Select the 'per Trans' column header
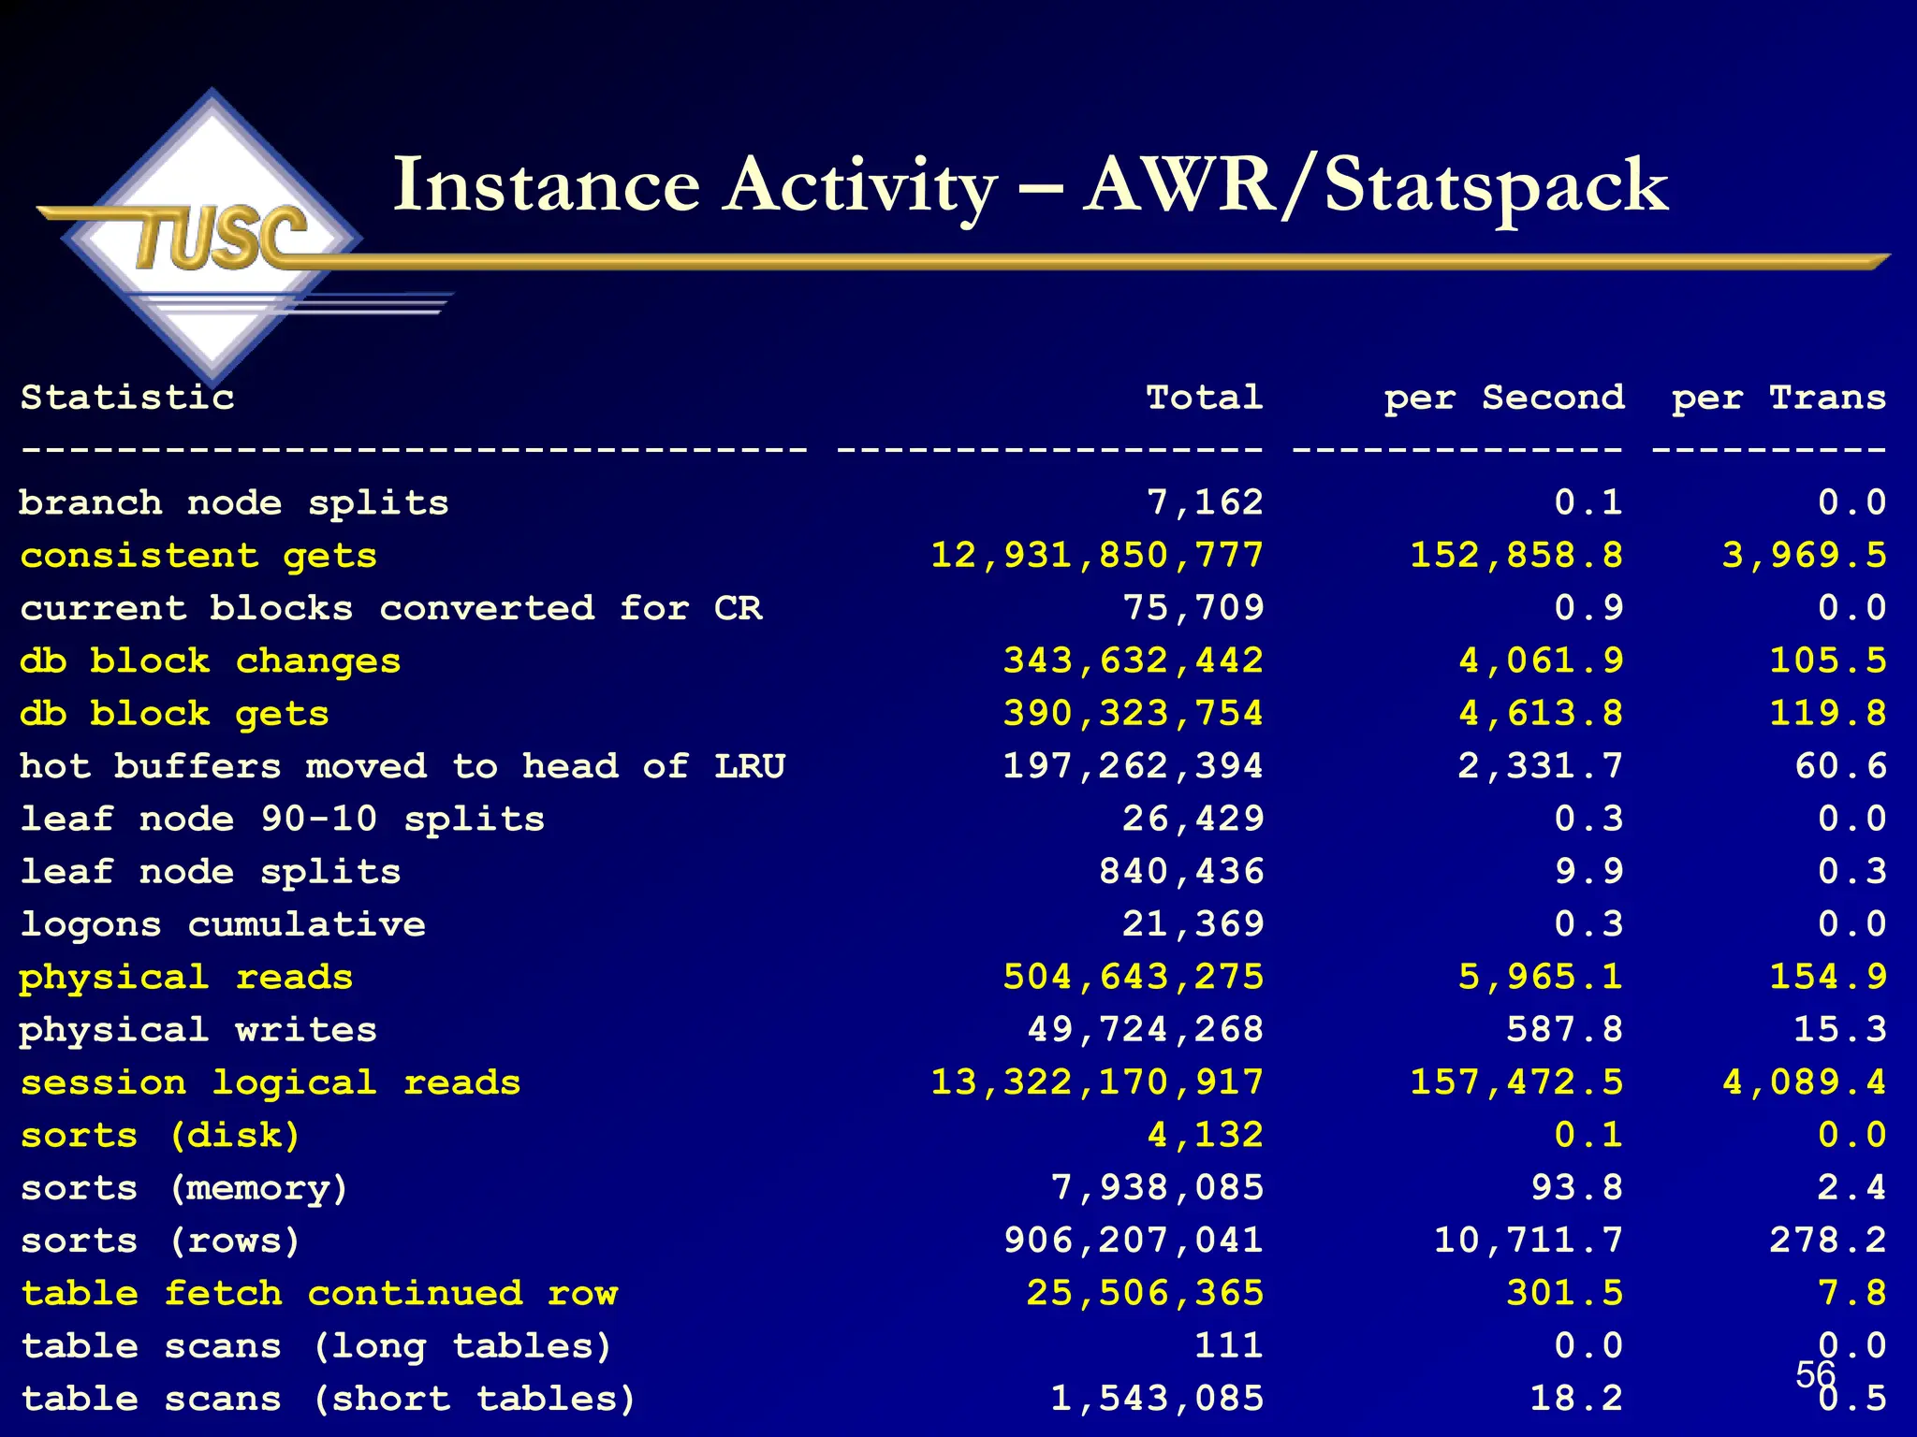This screenshot has height=1437, width=1917. [1778, 398]
